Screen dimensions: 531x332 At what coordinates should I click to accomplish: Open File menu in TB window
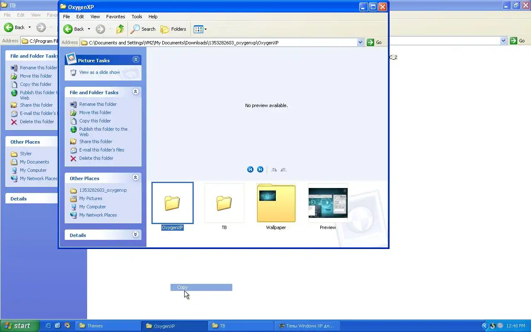point(7,15)
